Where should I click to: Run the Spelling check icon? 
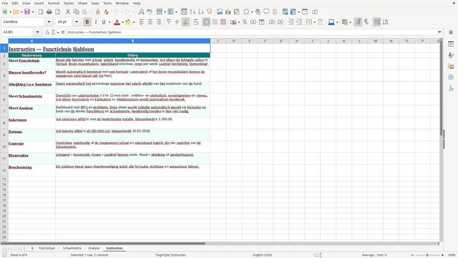pyautogui.click(x=150, y=12)
